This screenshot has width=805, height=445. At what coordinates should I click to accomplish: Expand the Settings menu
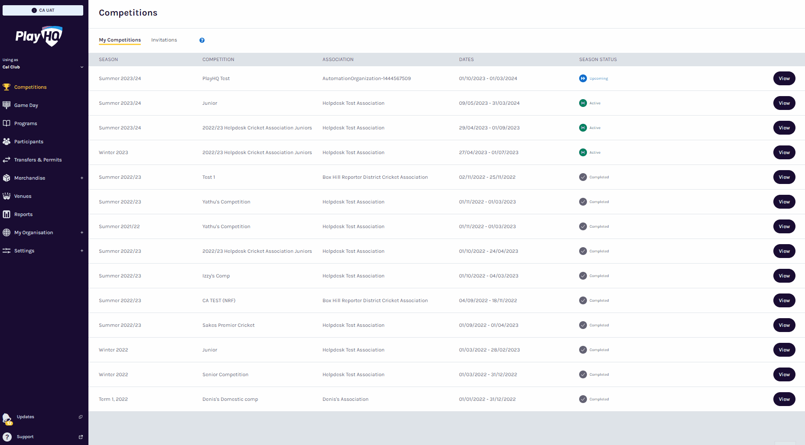(x=82, y=251)
